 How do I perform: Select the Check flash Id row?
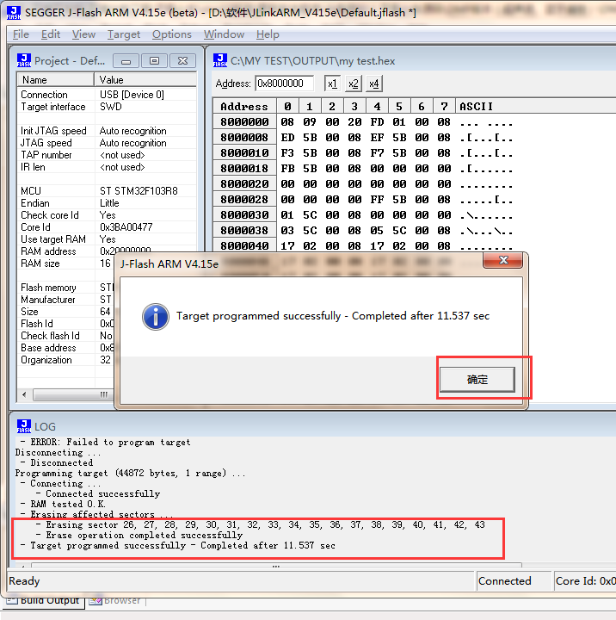(66, 336)
